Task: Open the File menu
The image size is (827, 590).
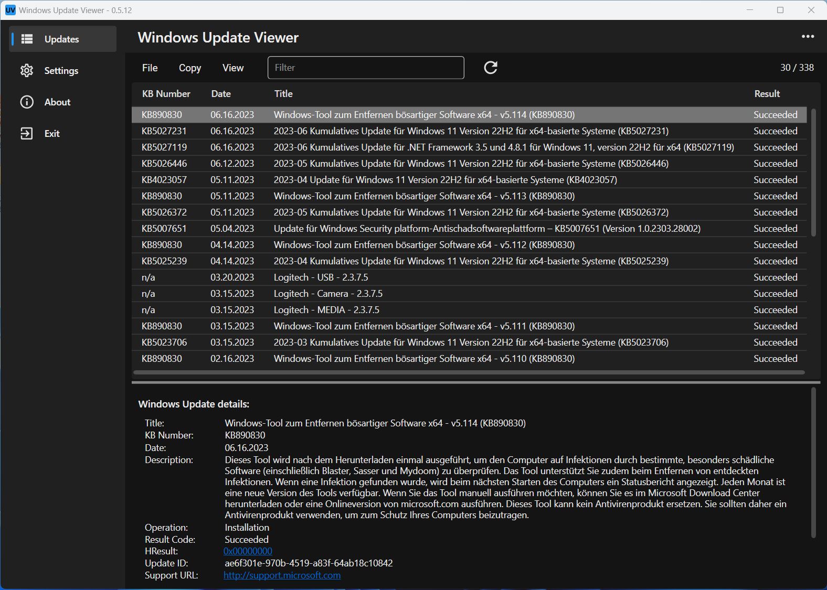Action: coord(150,68)
